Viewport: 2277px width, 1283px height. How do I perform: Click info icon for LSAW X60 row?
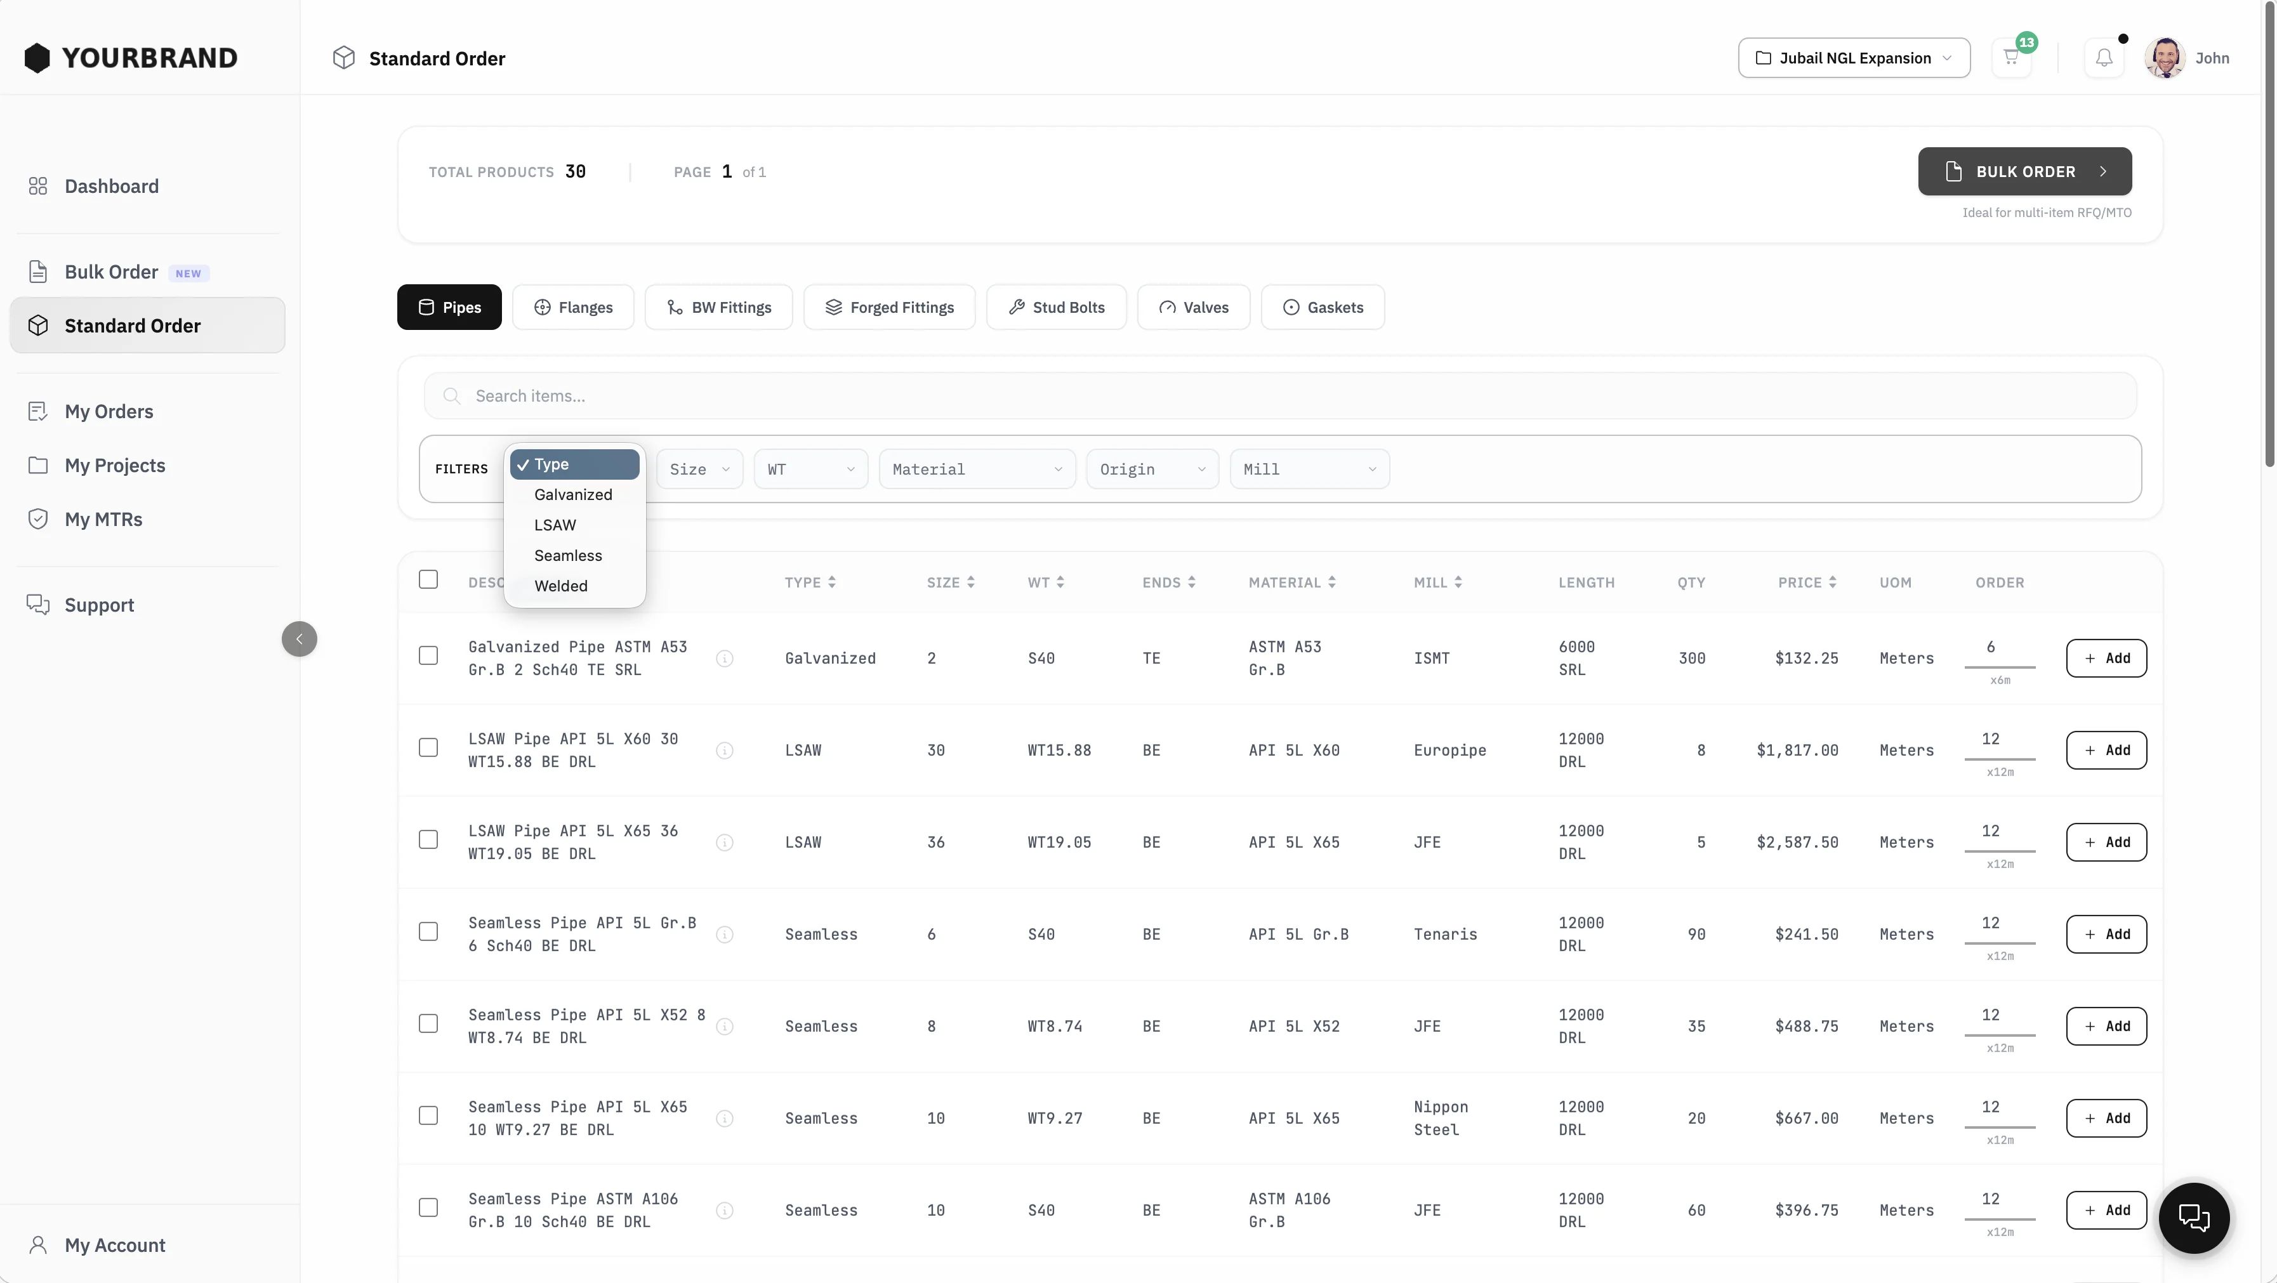coord(725,750)
